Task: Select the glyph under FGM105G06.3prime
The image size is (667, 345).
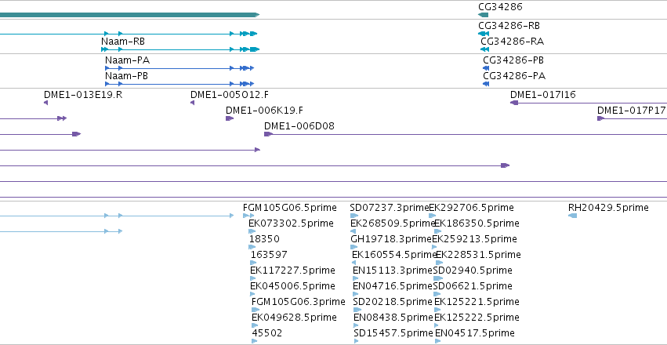Action: tap(256, 310)
